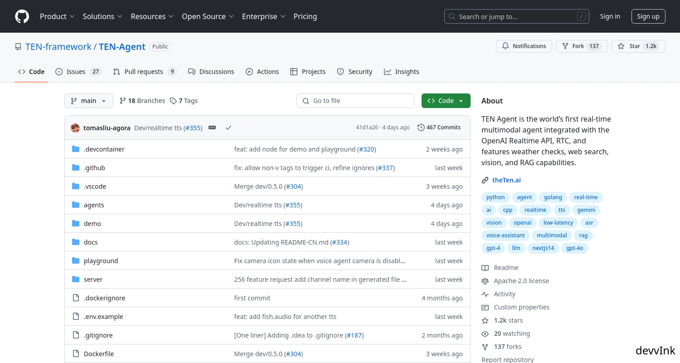Click Report repository link
The image size is (680, 363).
pos(507,359)
